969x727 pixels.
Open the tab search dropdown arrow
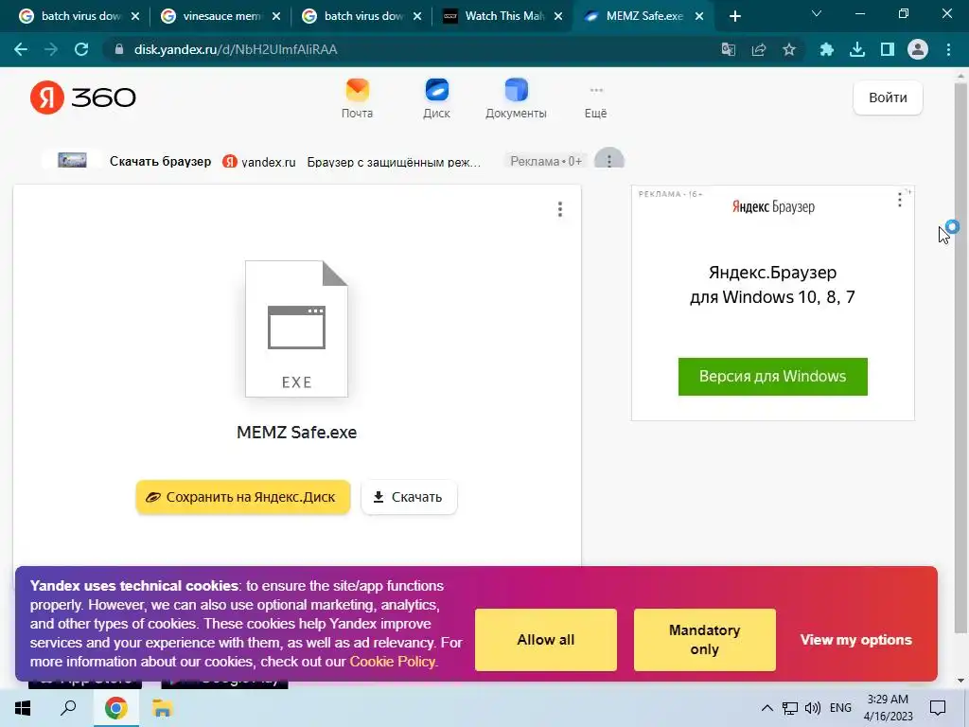(817, 13)
